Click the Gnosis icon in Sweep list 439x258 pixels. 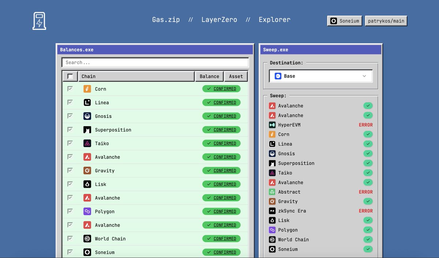[x=272, y=154]
